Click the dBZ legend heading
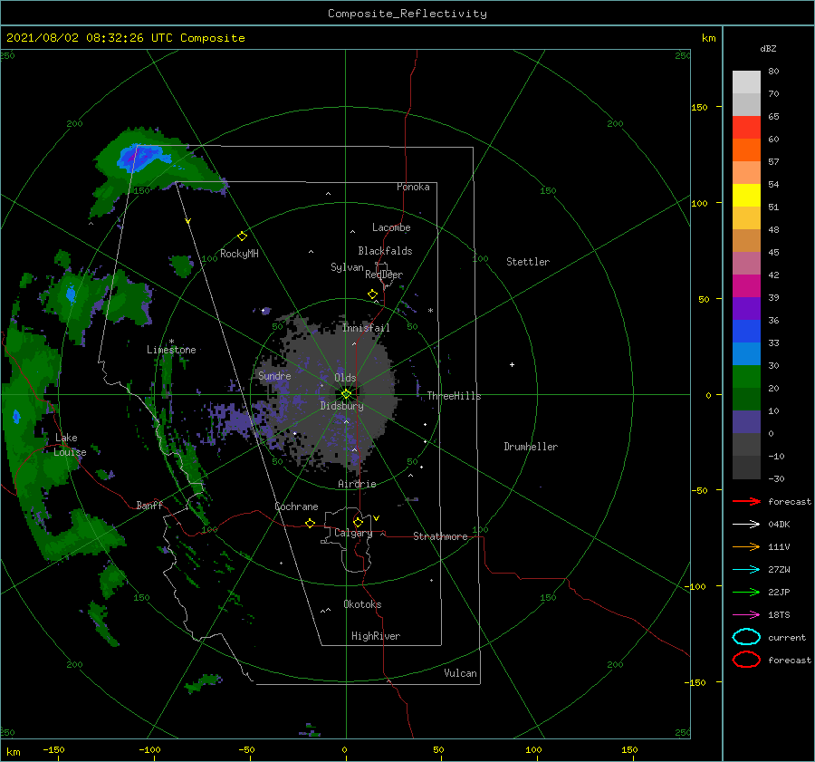 tap(768, 49)
